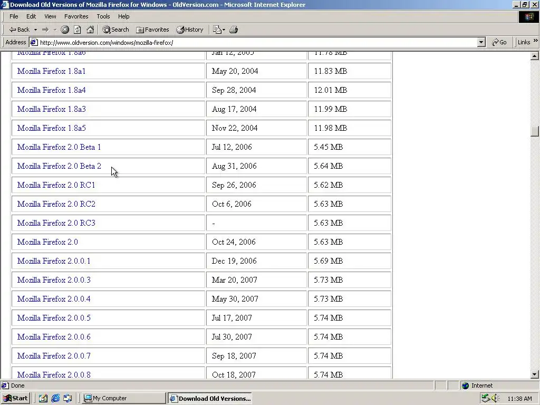Open the Search pane button
Screen dimensions: 540x405
coord(115,30)
